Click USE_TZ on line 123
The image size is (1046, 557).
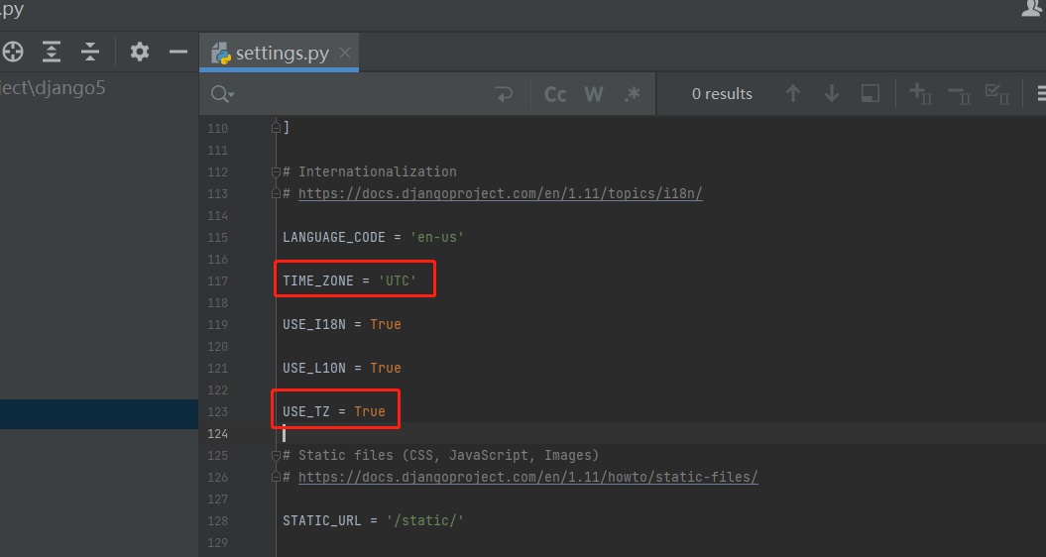[306, 411]
